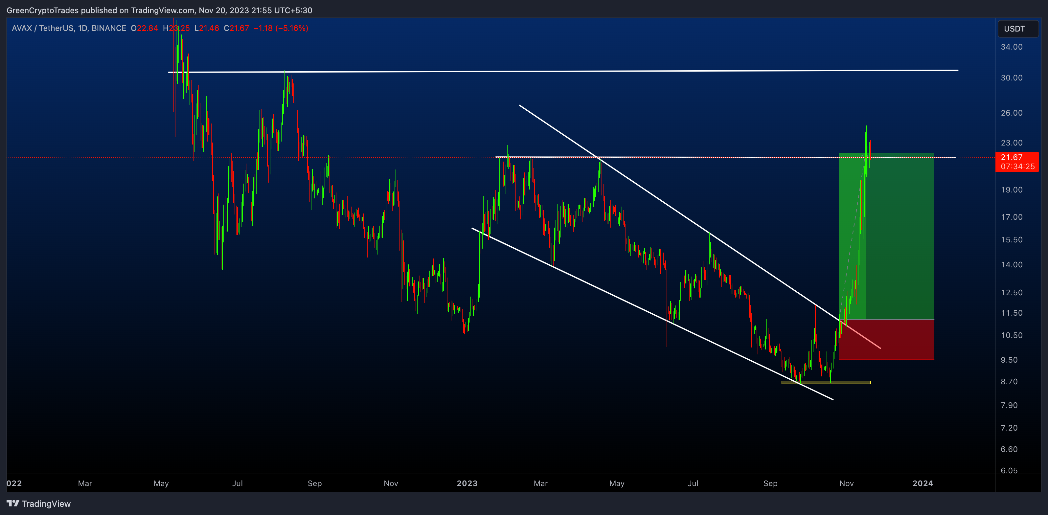The height and width of the screenshot is (515, 1048).
Task: Click the 8.70 price axis label
Action: (x=1009, y=382)
